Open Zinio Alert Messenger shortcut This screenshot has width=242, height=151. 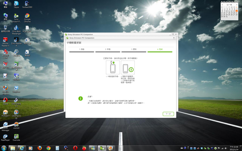(x=16, y=30)
